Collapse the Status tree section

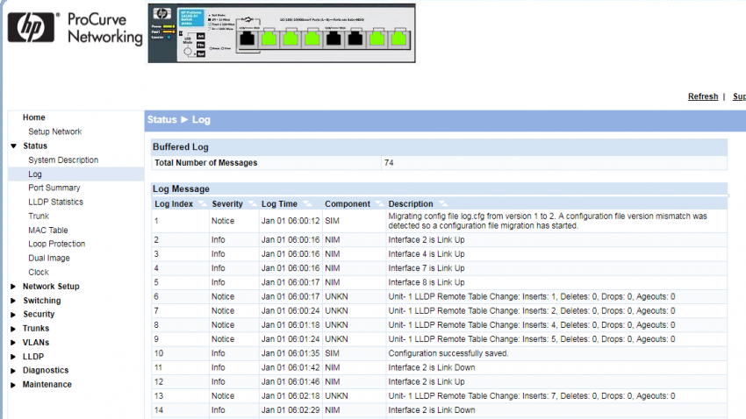(13, 146)
